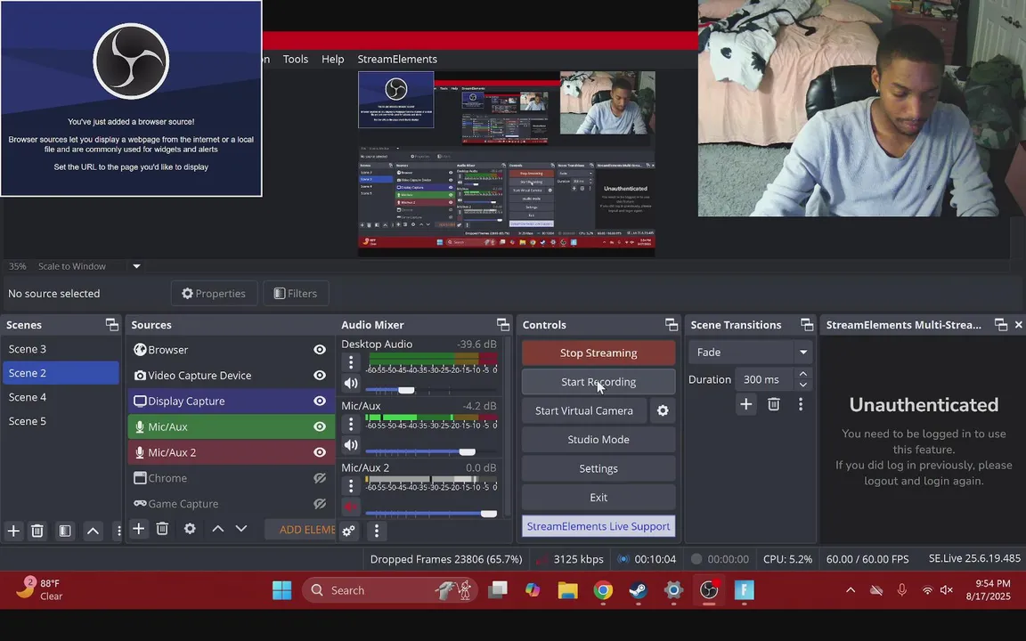Image resolution: width=1026 pixels, height=641 pixels.
Task: Open the preview scale dropdown arrow
Action: 137,266
